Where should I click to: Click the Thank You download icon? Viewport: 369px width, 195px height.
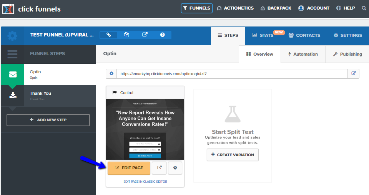point(13,95)
